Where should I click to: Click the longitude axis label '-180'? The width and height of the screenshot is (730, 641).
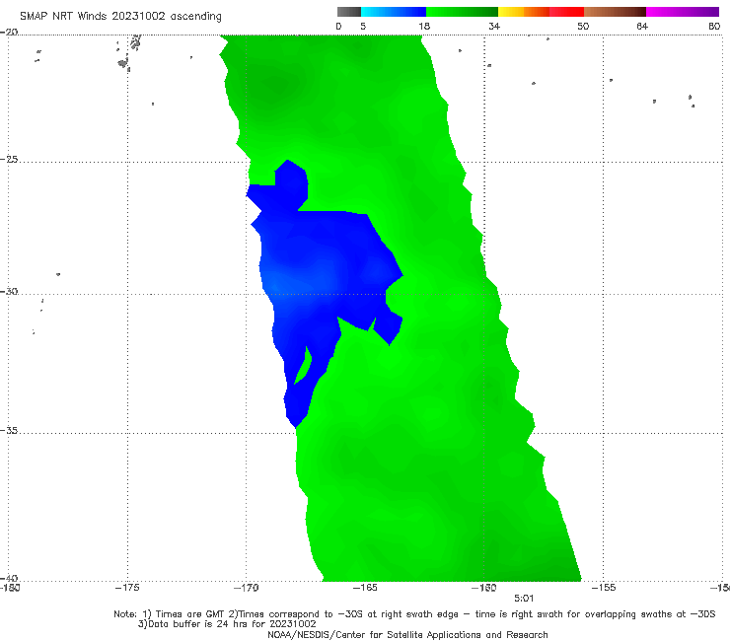tap(10, 588)
